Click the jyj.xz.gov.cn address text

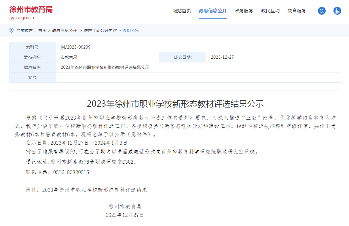coord(22,18)
